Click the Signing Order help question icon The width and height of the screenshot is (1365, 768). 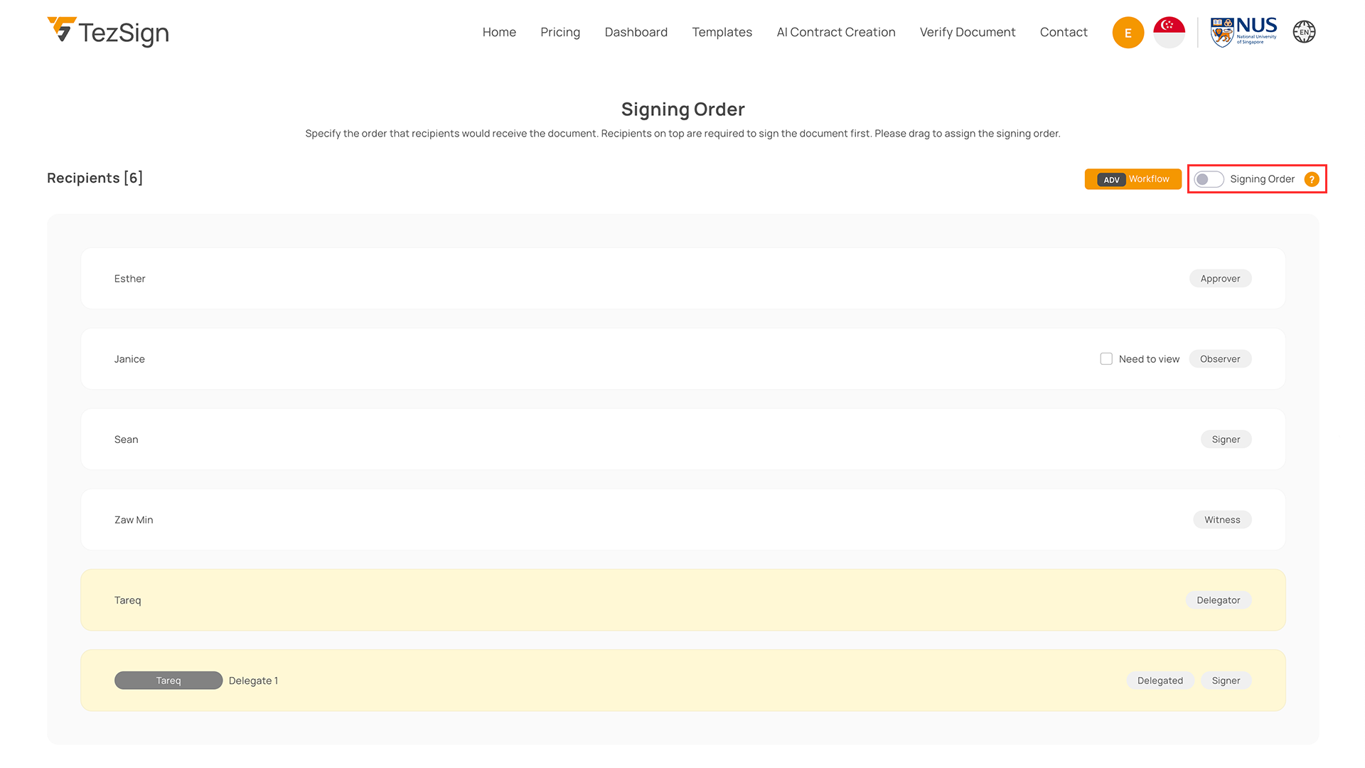click(1312, 179)
